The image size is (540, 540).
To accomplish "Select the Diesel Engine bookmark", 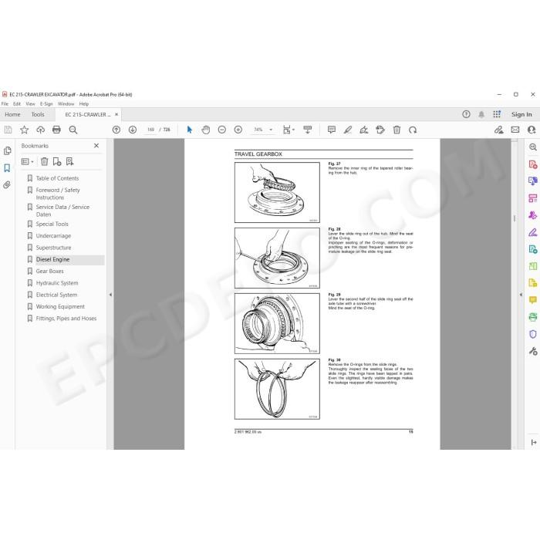I will point(52,259).
